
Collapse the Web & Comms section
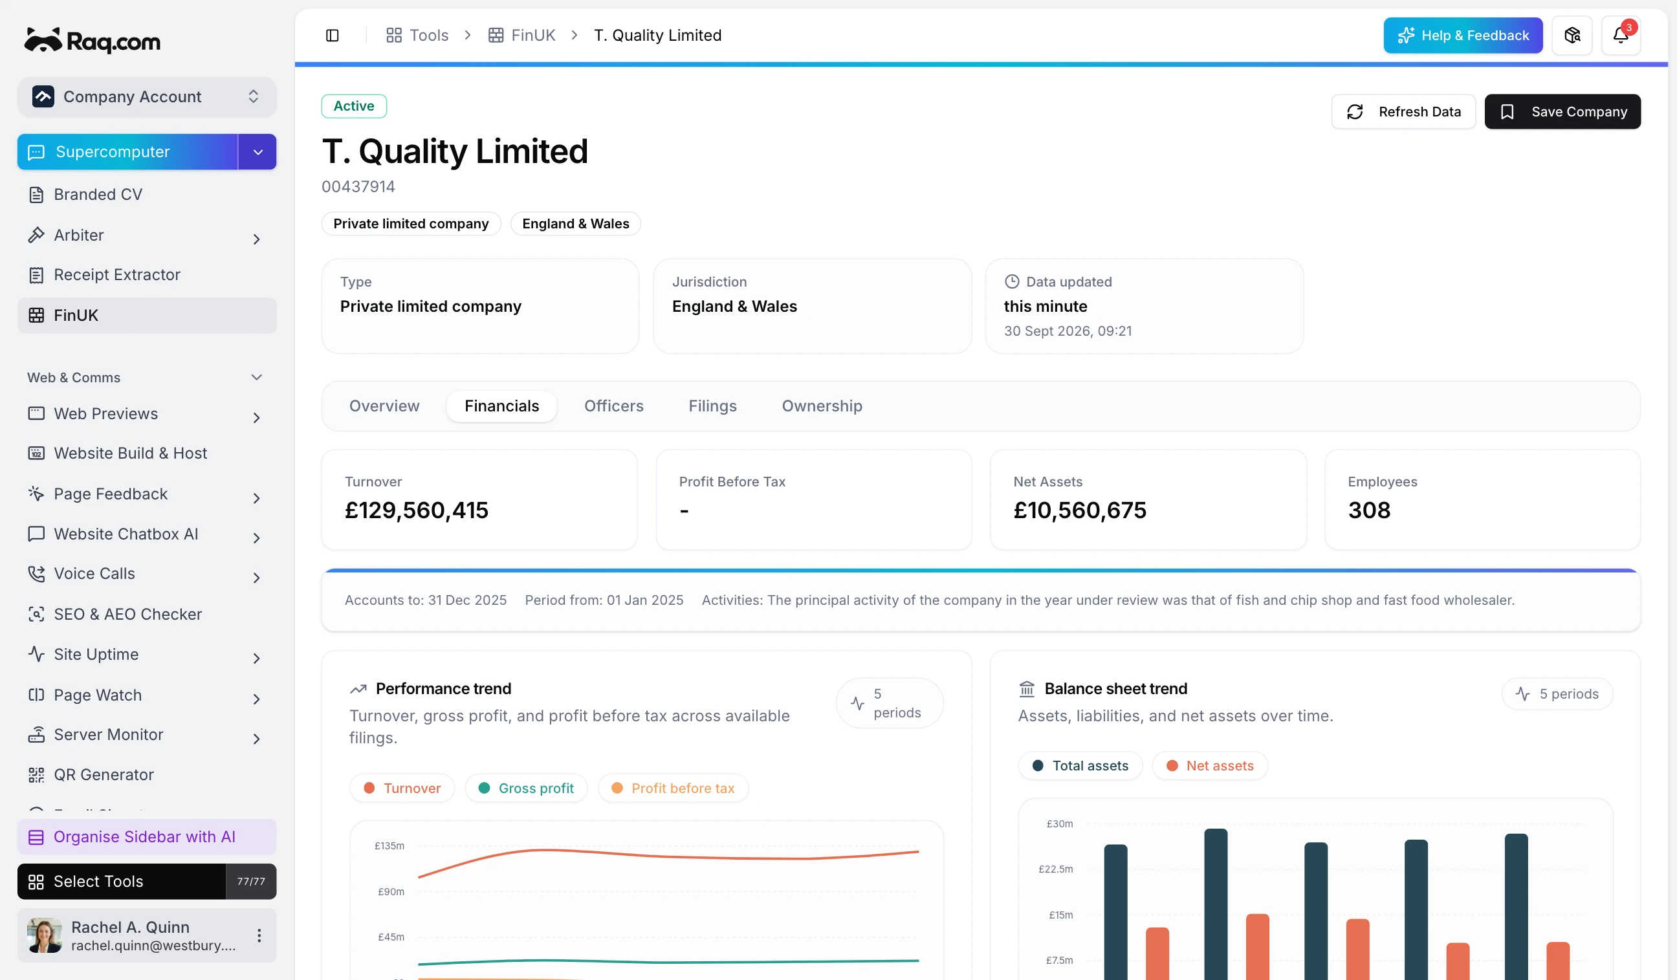coord(256,377)
